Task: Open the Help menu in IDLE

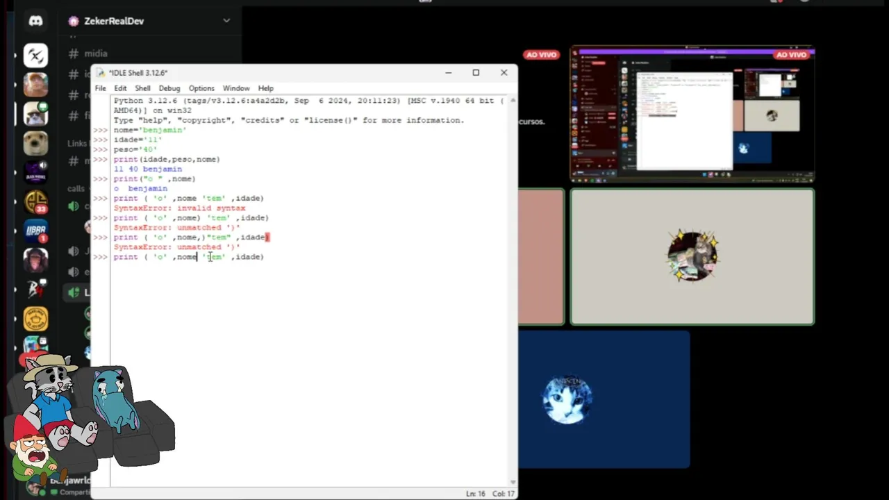Action: (265, 88)
